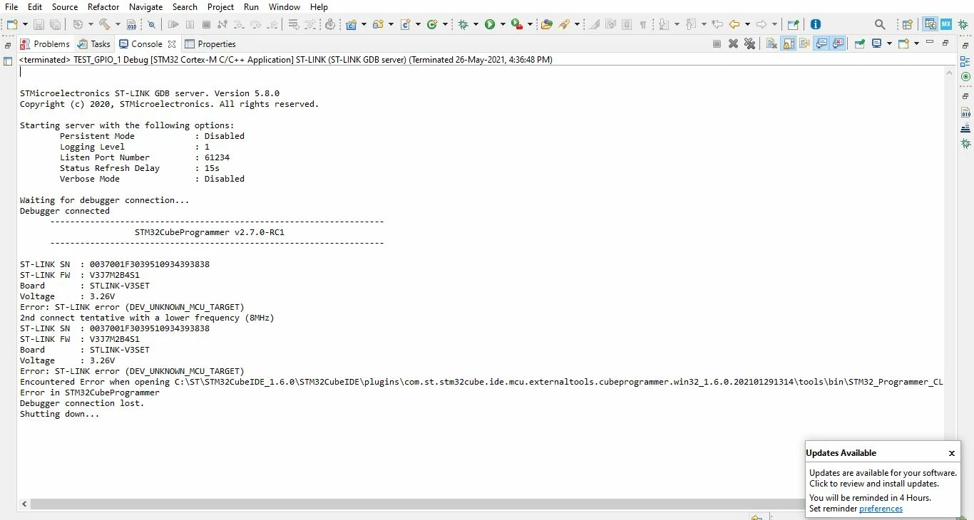Open the Debug bug dropdown arrow
The image size is (974, 520).
[476, 24]
